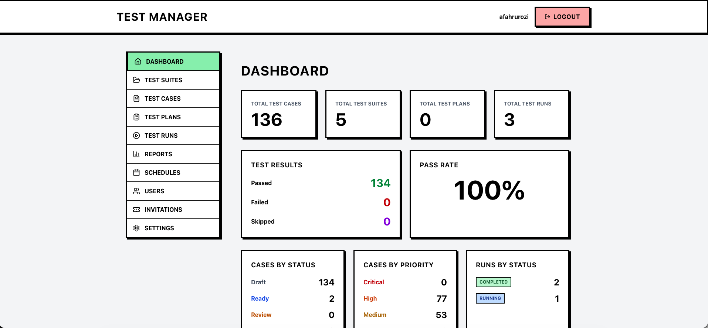Click the PASS RATE heading
708x328 pixels.
439,165
